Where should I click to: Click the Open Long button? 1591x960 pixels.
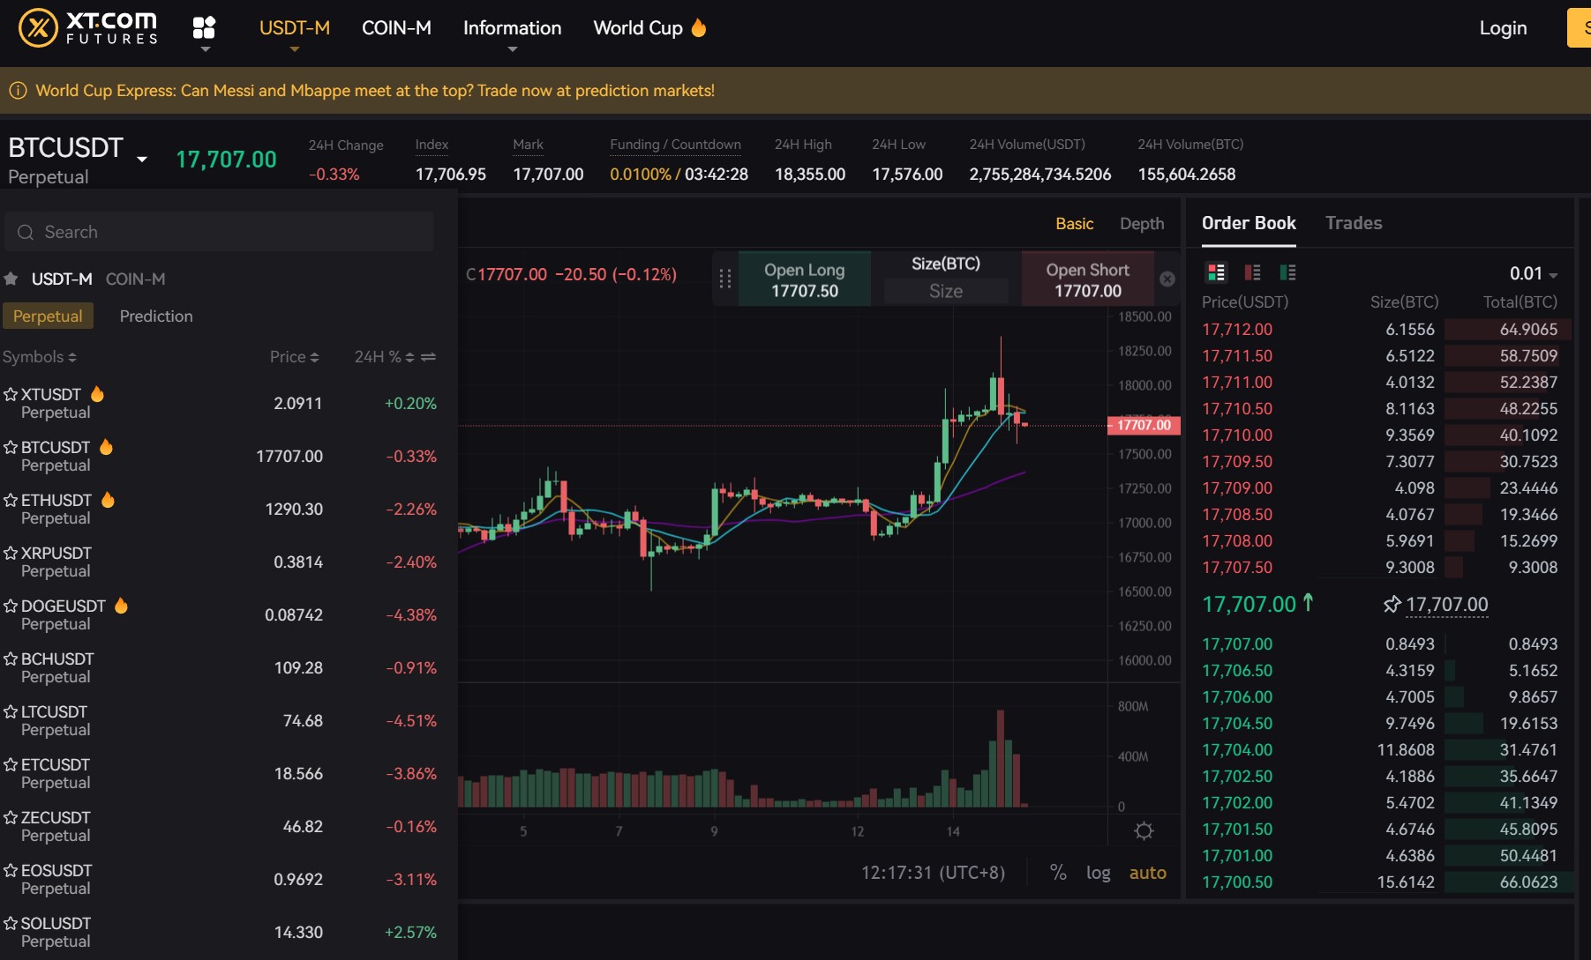804,279
